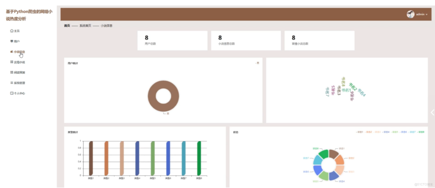The width and height of the screenshot is (435, 188).
Task: Click the icon beside 个人中心
Action: pos(12,93)
